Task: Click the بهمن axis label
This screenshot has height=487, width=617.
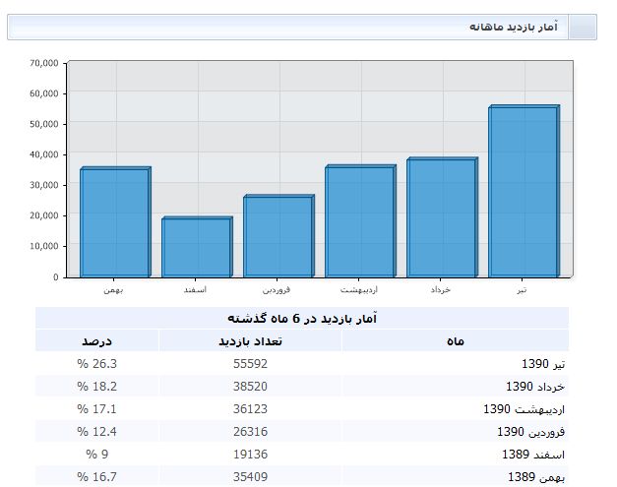Action: pyautogui.click(x=113, y=290)
